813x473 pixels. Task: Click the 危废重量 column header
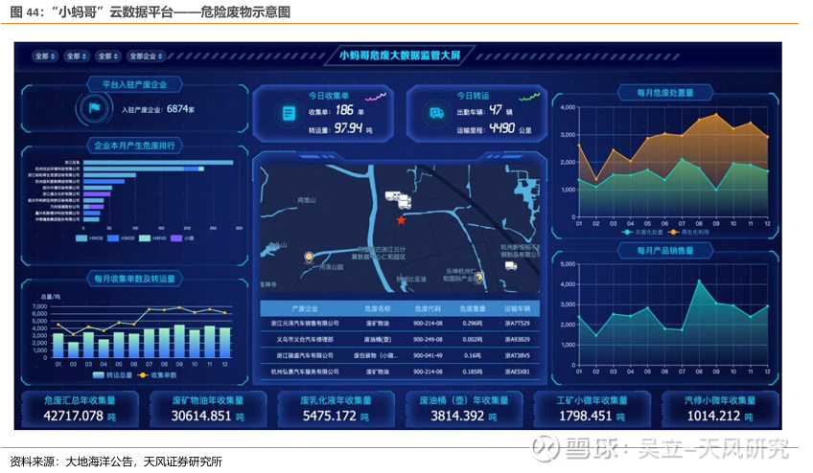473,308
